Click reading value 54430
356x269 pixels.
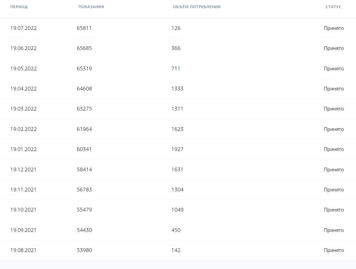pyautogui.click(x=84, y=230)
